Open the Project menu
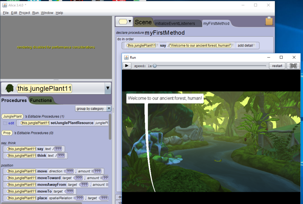This screenshot has height=204, width=303. 24,13
